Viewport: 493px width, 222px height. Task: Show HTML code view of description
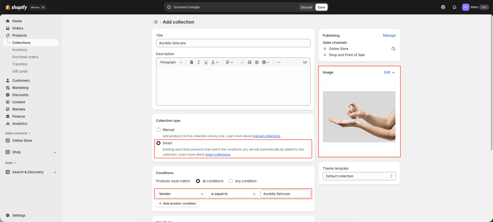pyautogui.click(x=305, y=62)
